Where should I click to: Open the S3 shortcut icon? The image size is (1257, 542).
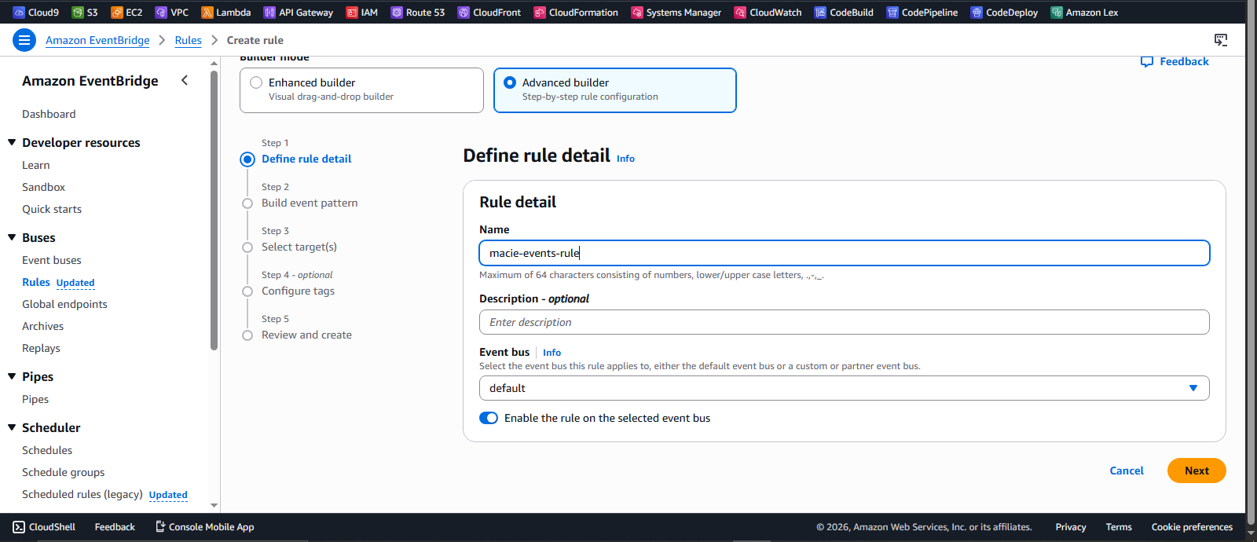point(78,12)
